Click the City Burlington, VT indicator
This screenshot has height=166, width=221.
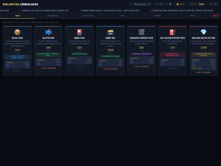(140, 4)
